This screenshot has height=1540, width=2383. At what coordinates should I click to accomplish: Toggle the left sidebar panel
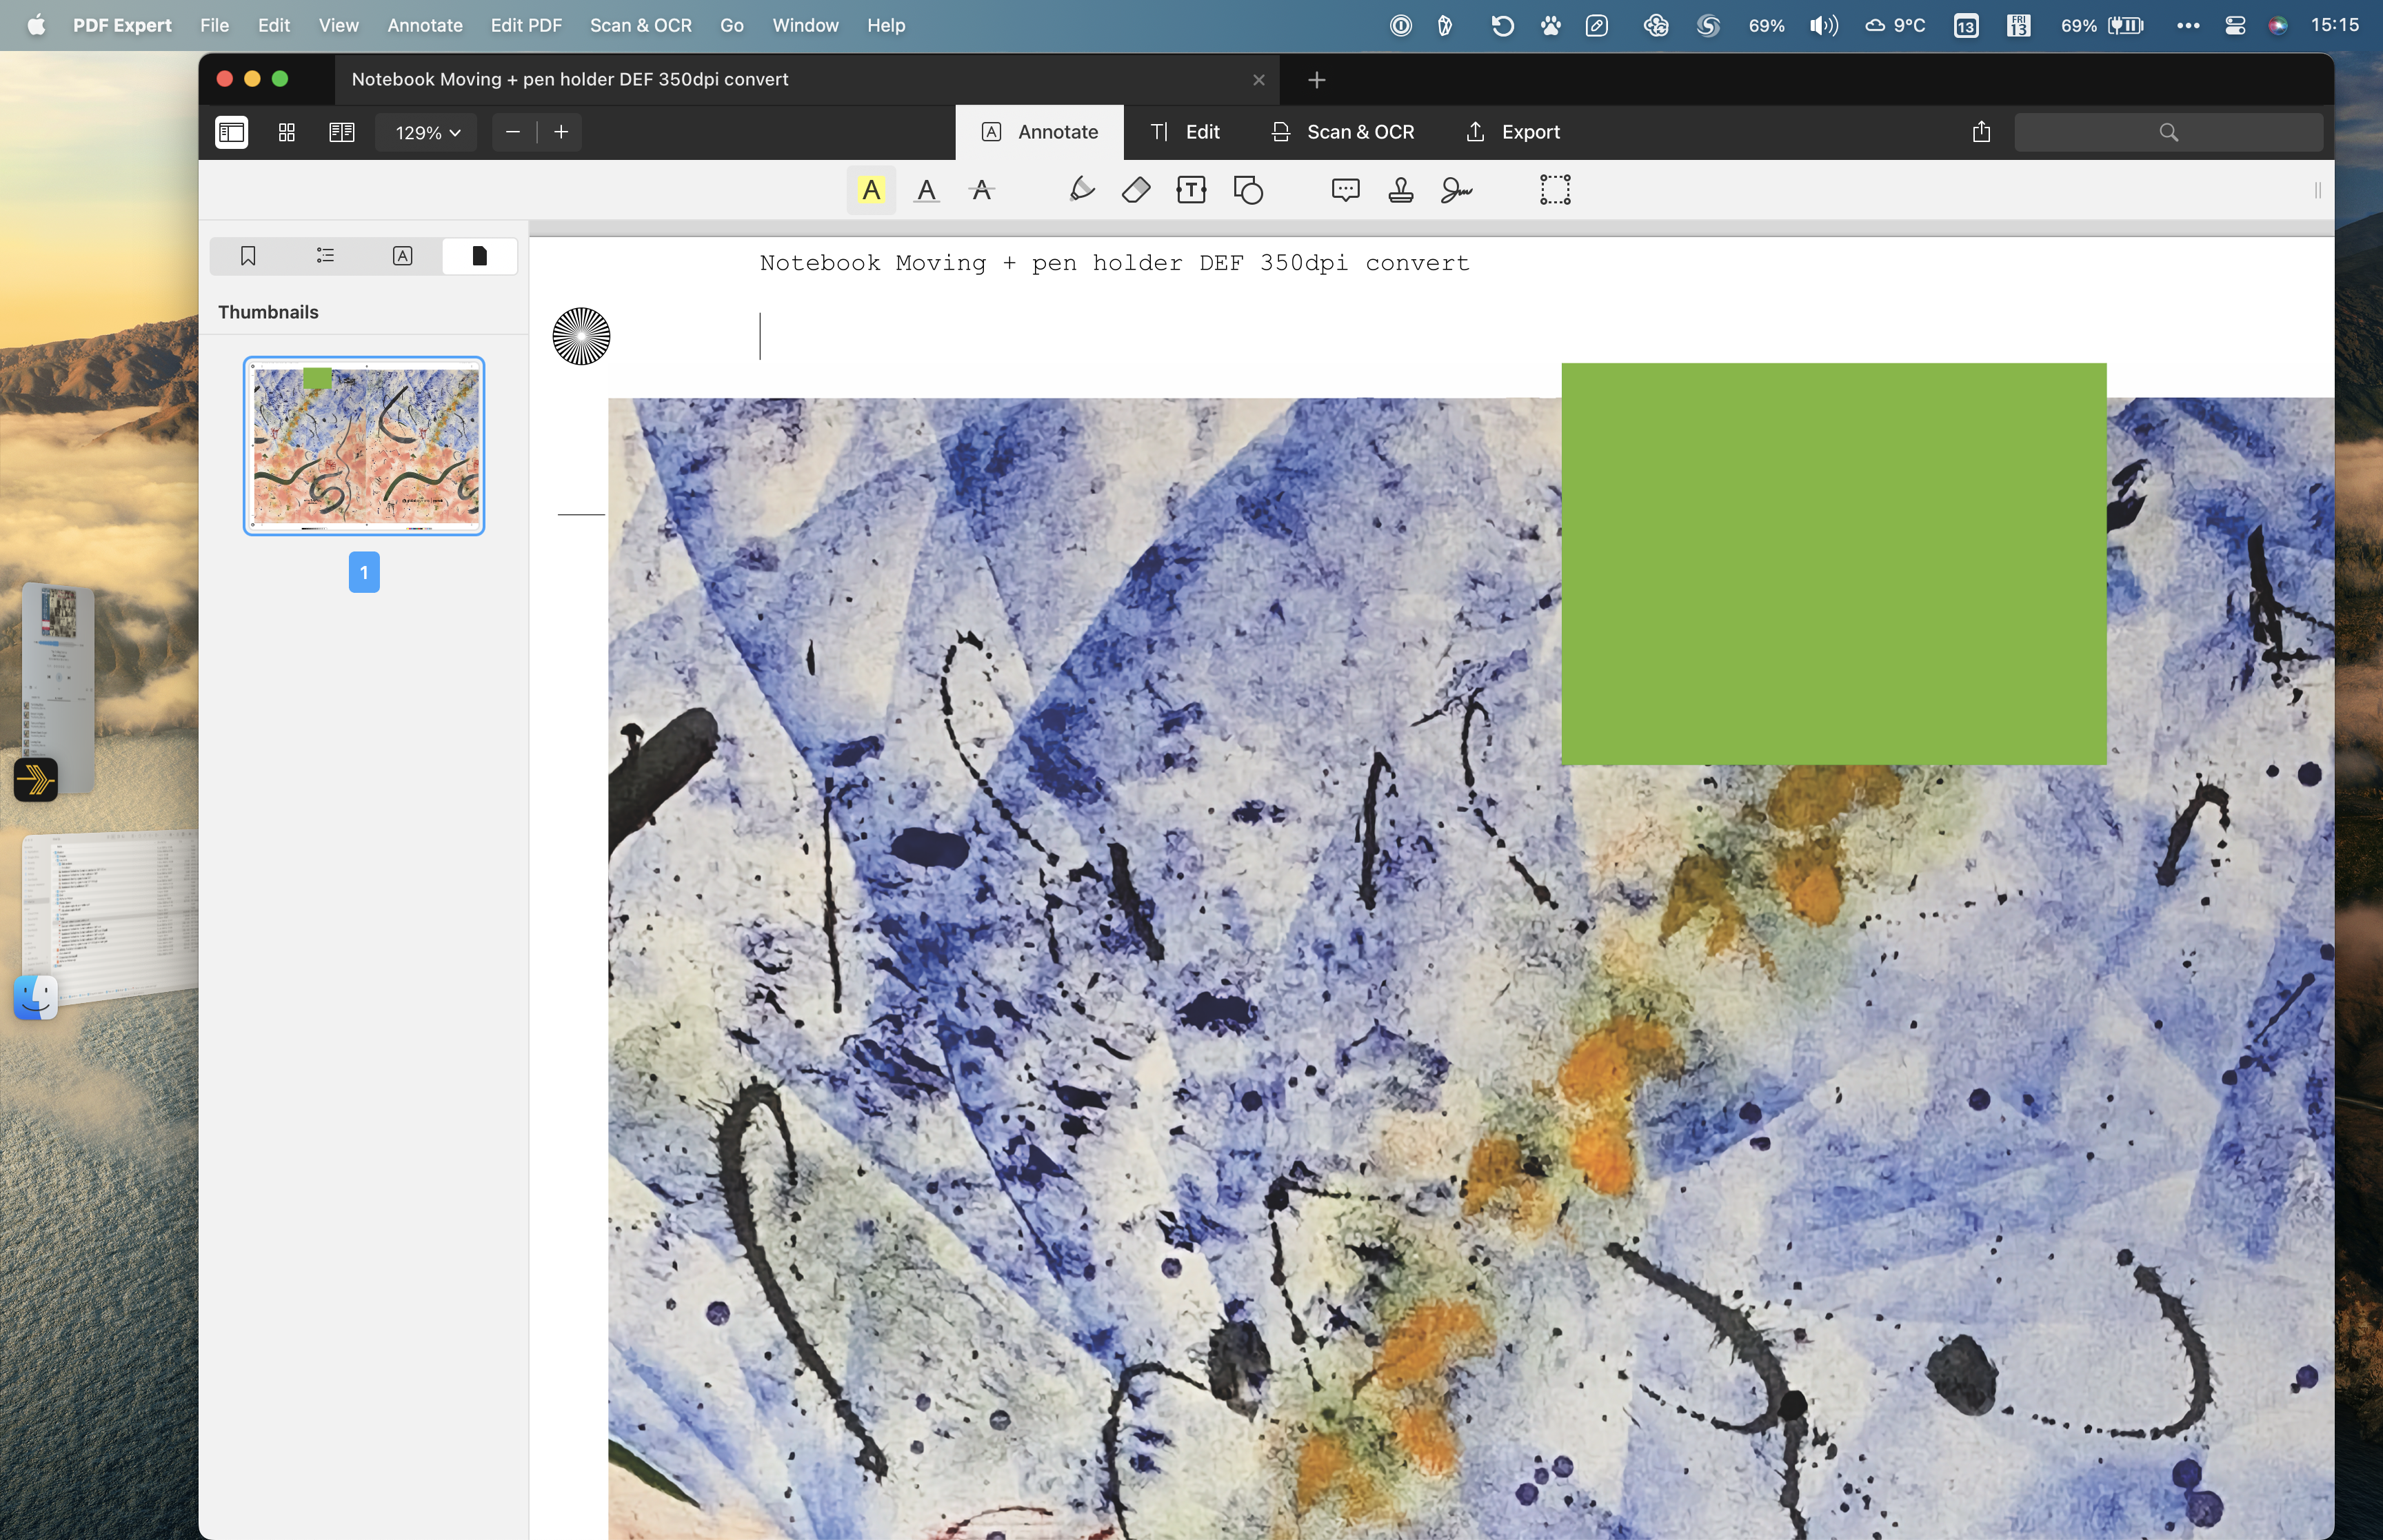click(231, 132)
